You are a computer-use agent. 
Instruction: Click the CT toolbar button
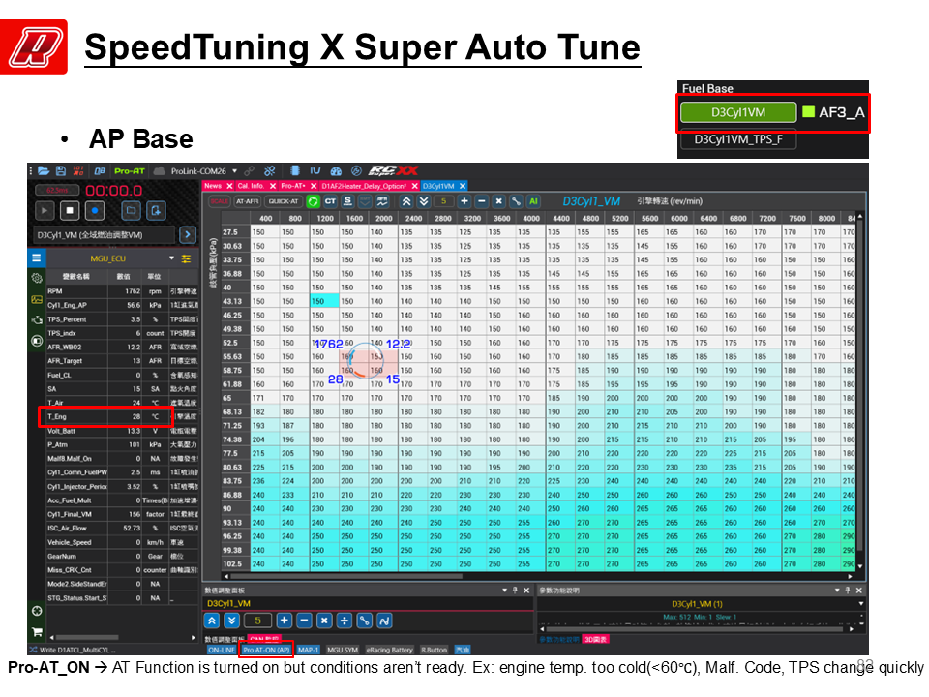[330, 201]
